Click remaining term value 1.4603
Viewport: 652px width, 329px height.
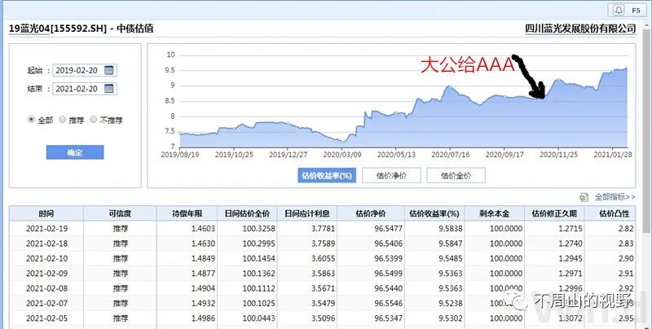click(203, 229)
